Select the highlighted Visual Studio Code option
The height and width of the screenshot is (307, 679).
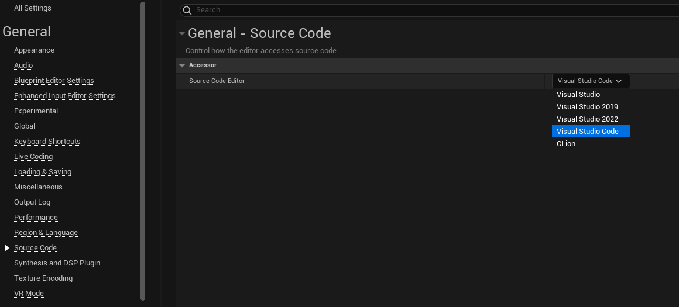click(x=591, y=131)
